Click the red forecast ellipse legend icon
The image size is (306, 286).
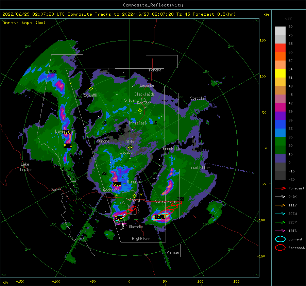280,248
